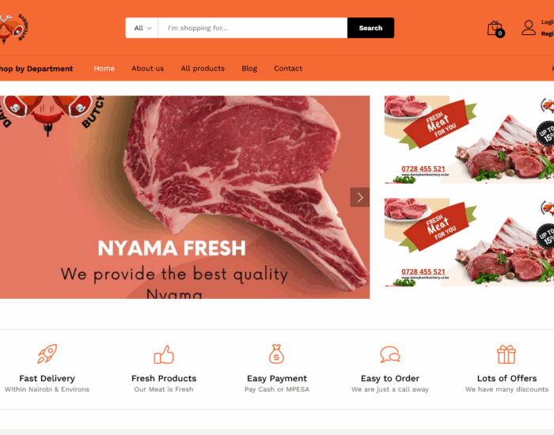Click the Fresh Products thumbs-up icon
This screenshot has height=435, width=554.
click(x=164, y=354)
